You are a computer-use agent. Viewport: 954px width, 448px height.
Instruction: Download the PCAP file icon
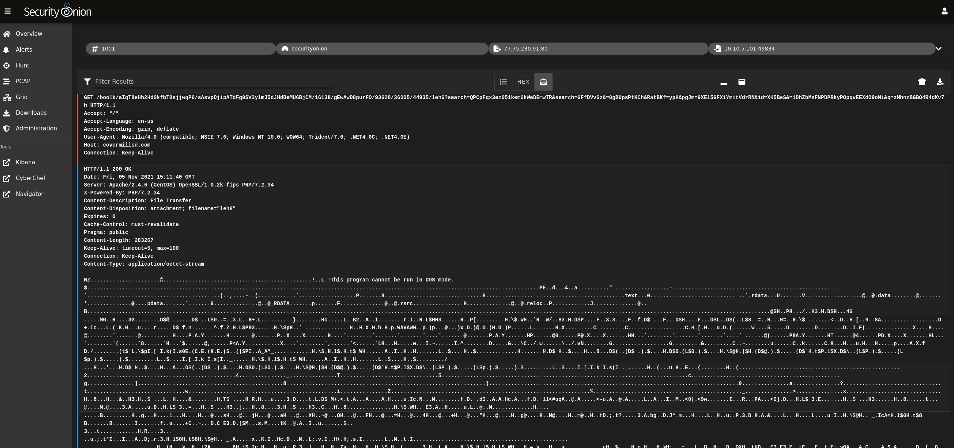coord(940,82)
